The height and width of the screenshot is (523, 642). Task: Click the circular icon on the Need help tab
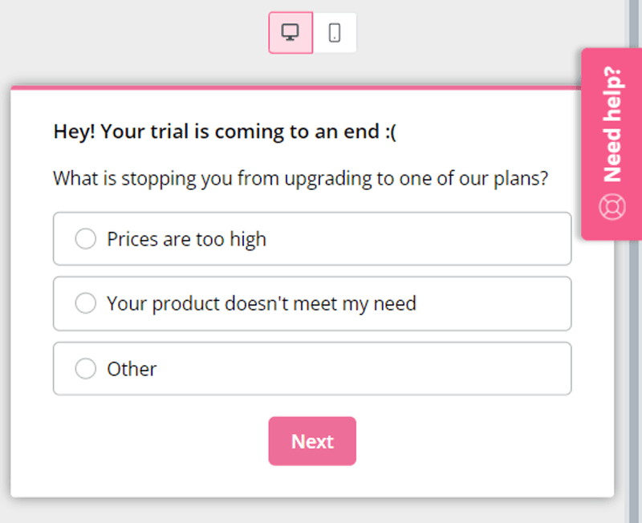point(612,205)
